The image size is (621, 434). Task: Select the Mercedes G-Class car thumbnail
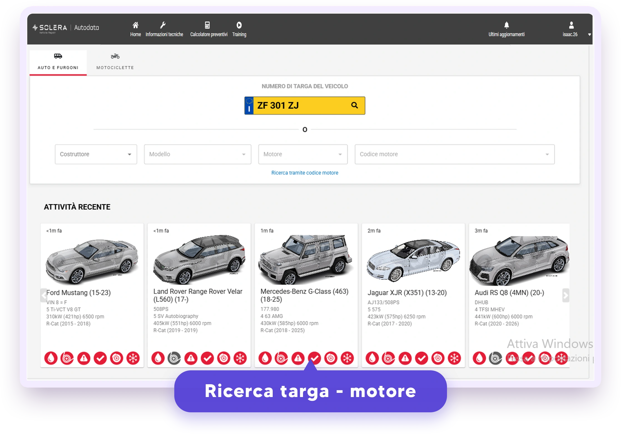point(305,260)
